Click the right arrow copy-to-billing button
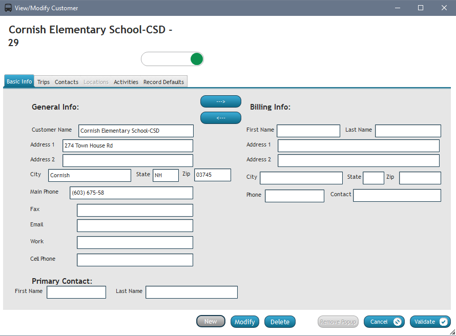The width and height of the screenshot is (456, 336). [220, 101]
